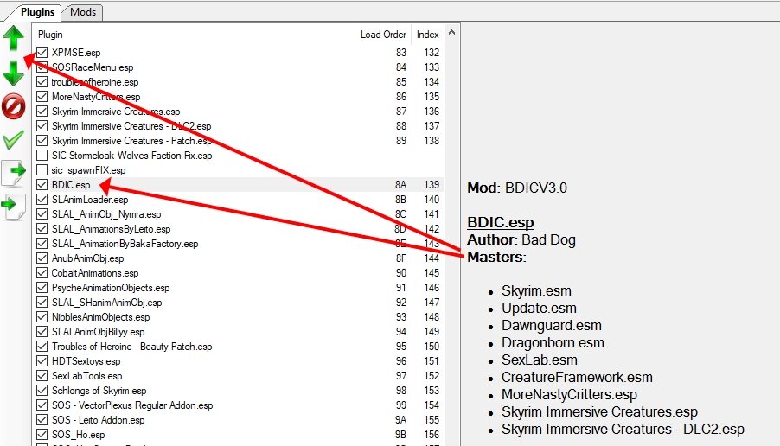Viewport: 780px width, 446px height.
Task: Click the Author: Bad Dog text
Action: (521, 239)
